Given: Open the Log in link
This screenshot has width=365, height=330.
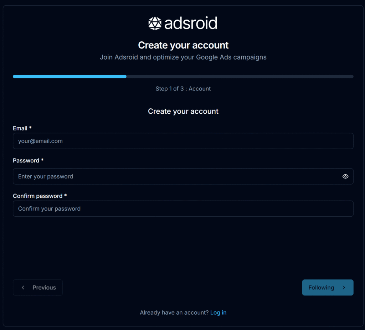Looking at the screenshot, I should [x=218, y=313].
